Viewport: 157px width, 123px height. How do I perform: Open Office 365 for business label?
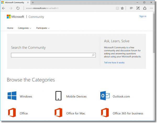(x=128, y=113)
